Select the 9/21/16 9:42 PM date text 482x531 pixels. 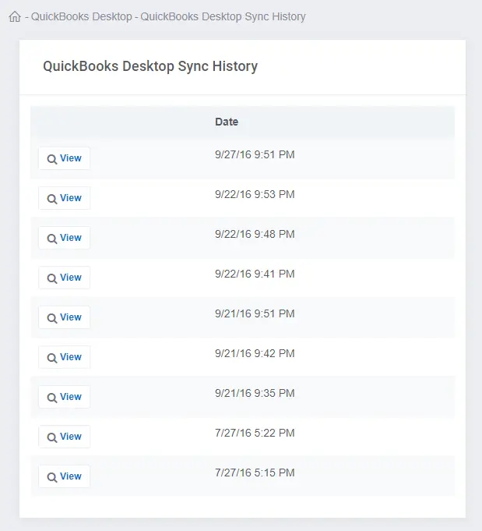pos(255,353)
